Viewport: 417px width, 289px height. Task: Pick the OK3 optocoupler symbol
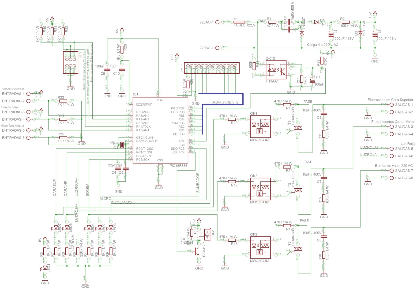pos(260,248)
